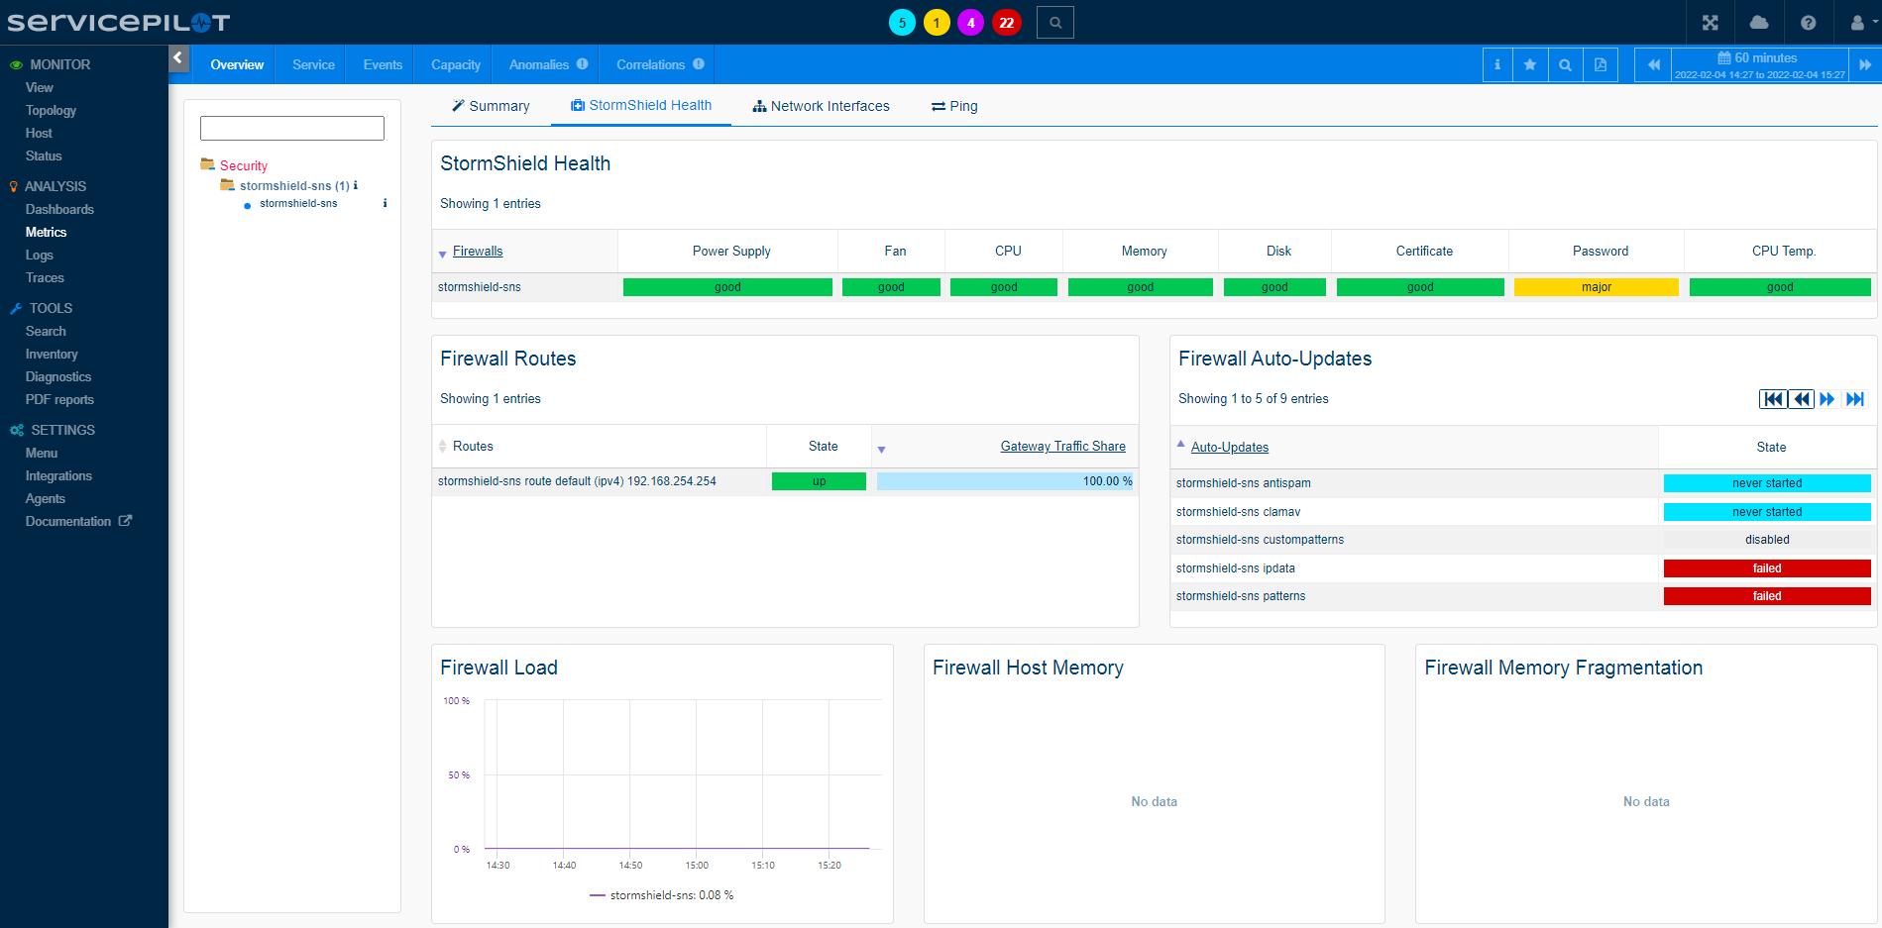Jump to last page of Auto-Updates entries
This screenshot has width=1882, height=928.
point(1855,399)
